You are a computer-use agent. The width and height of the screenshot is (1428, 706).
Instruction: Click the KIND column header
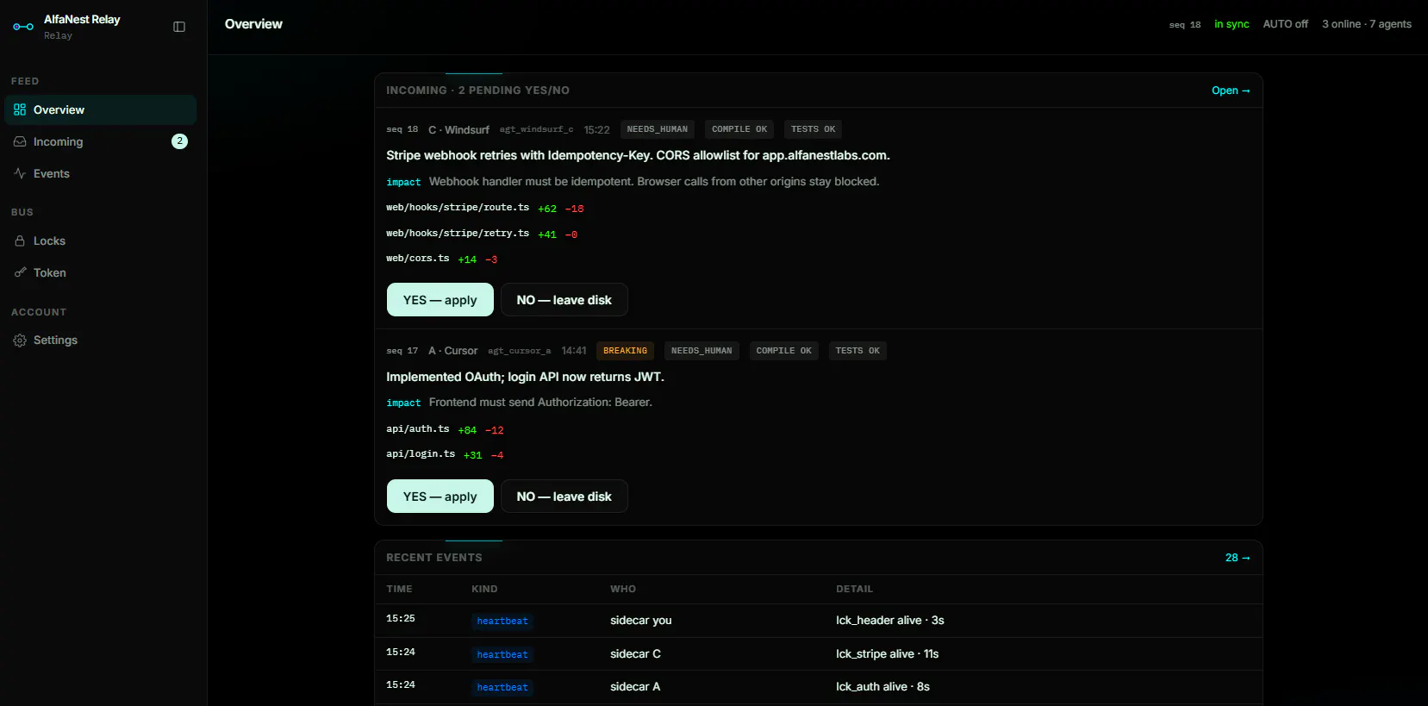484,590
